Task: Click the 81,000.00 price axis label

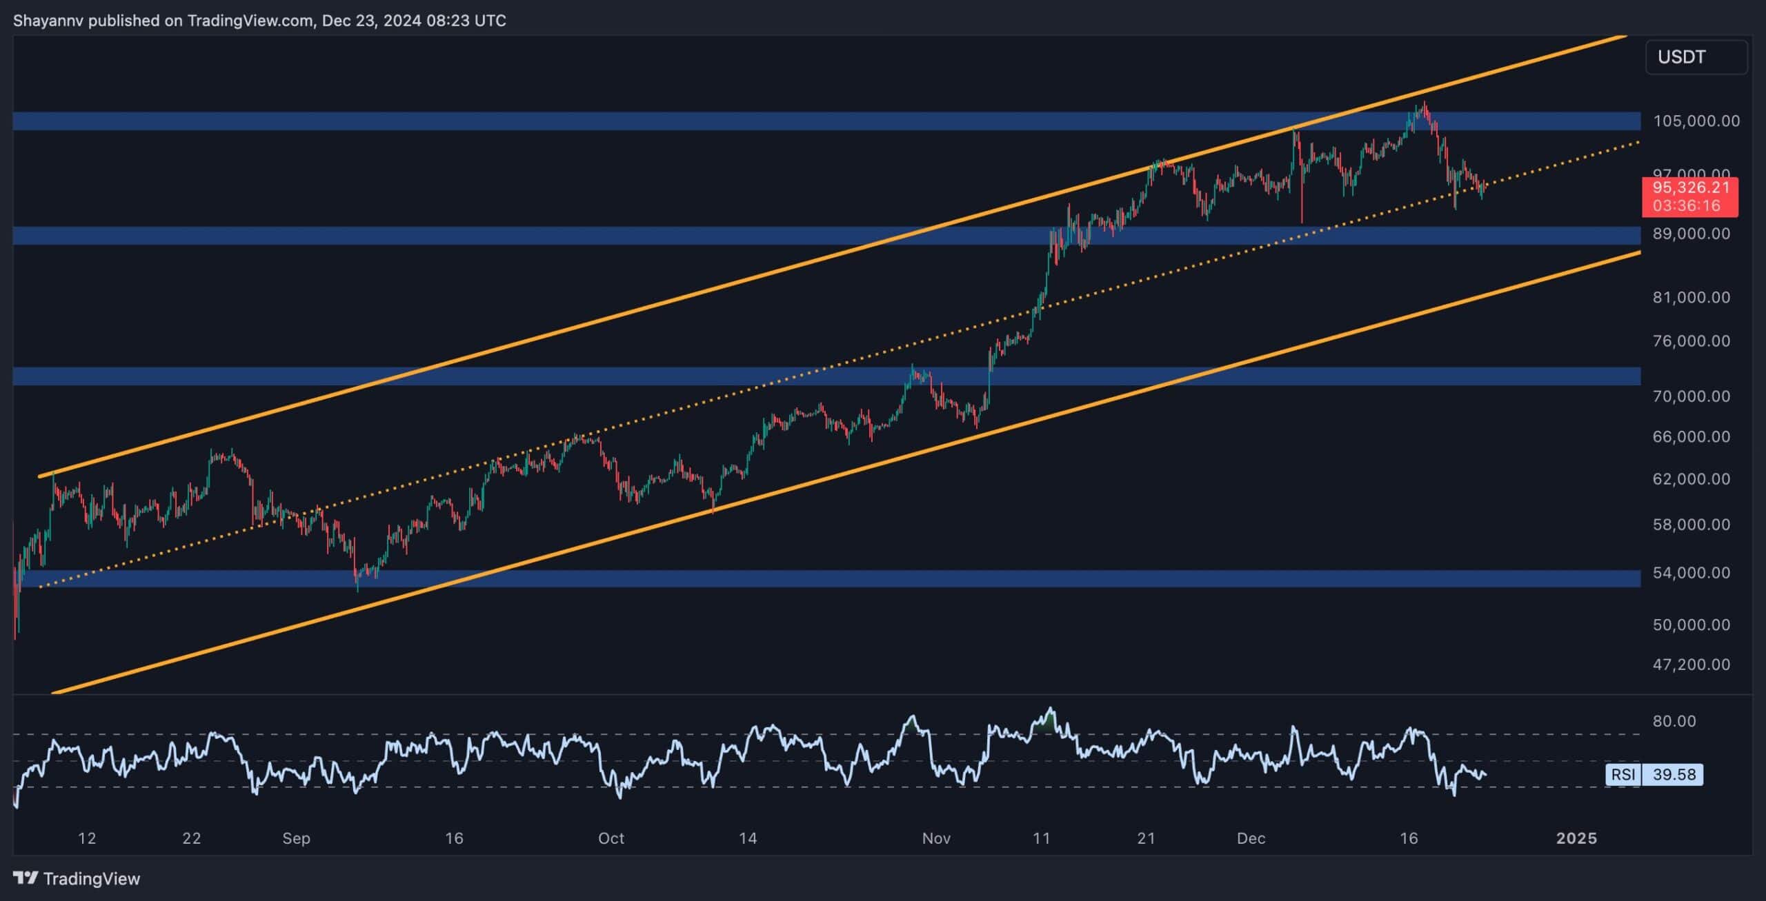Action: click(1691, 297)
